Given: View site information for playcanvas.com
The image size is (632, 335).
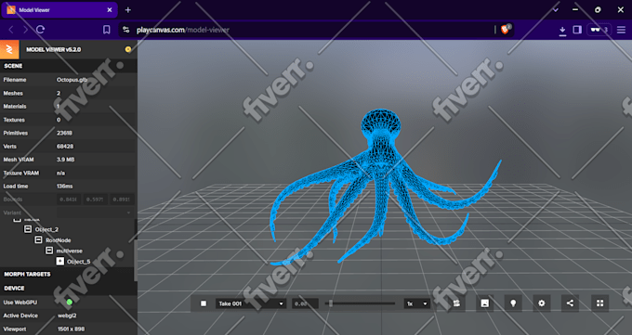Looking at the screenshot, I should [x=126, y=30].
